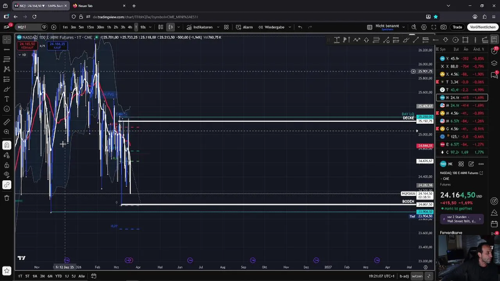
Task: Toggle magnet mode in left toolbar
Action: click(7, 145)
